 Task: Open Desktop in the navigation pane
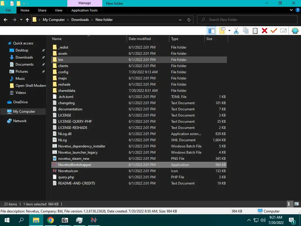(22, 50)
